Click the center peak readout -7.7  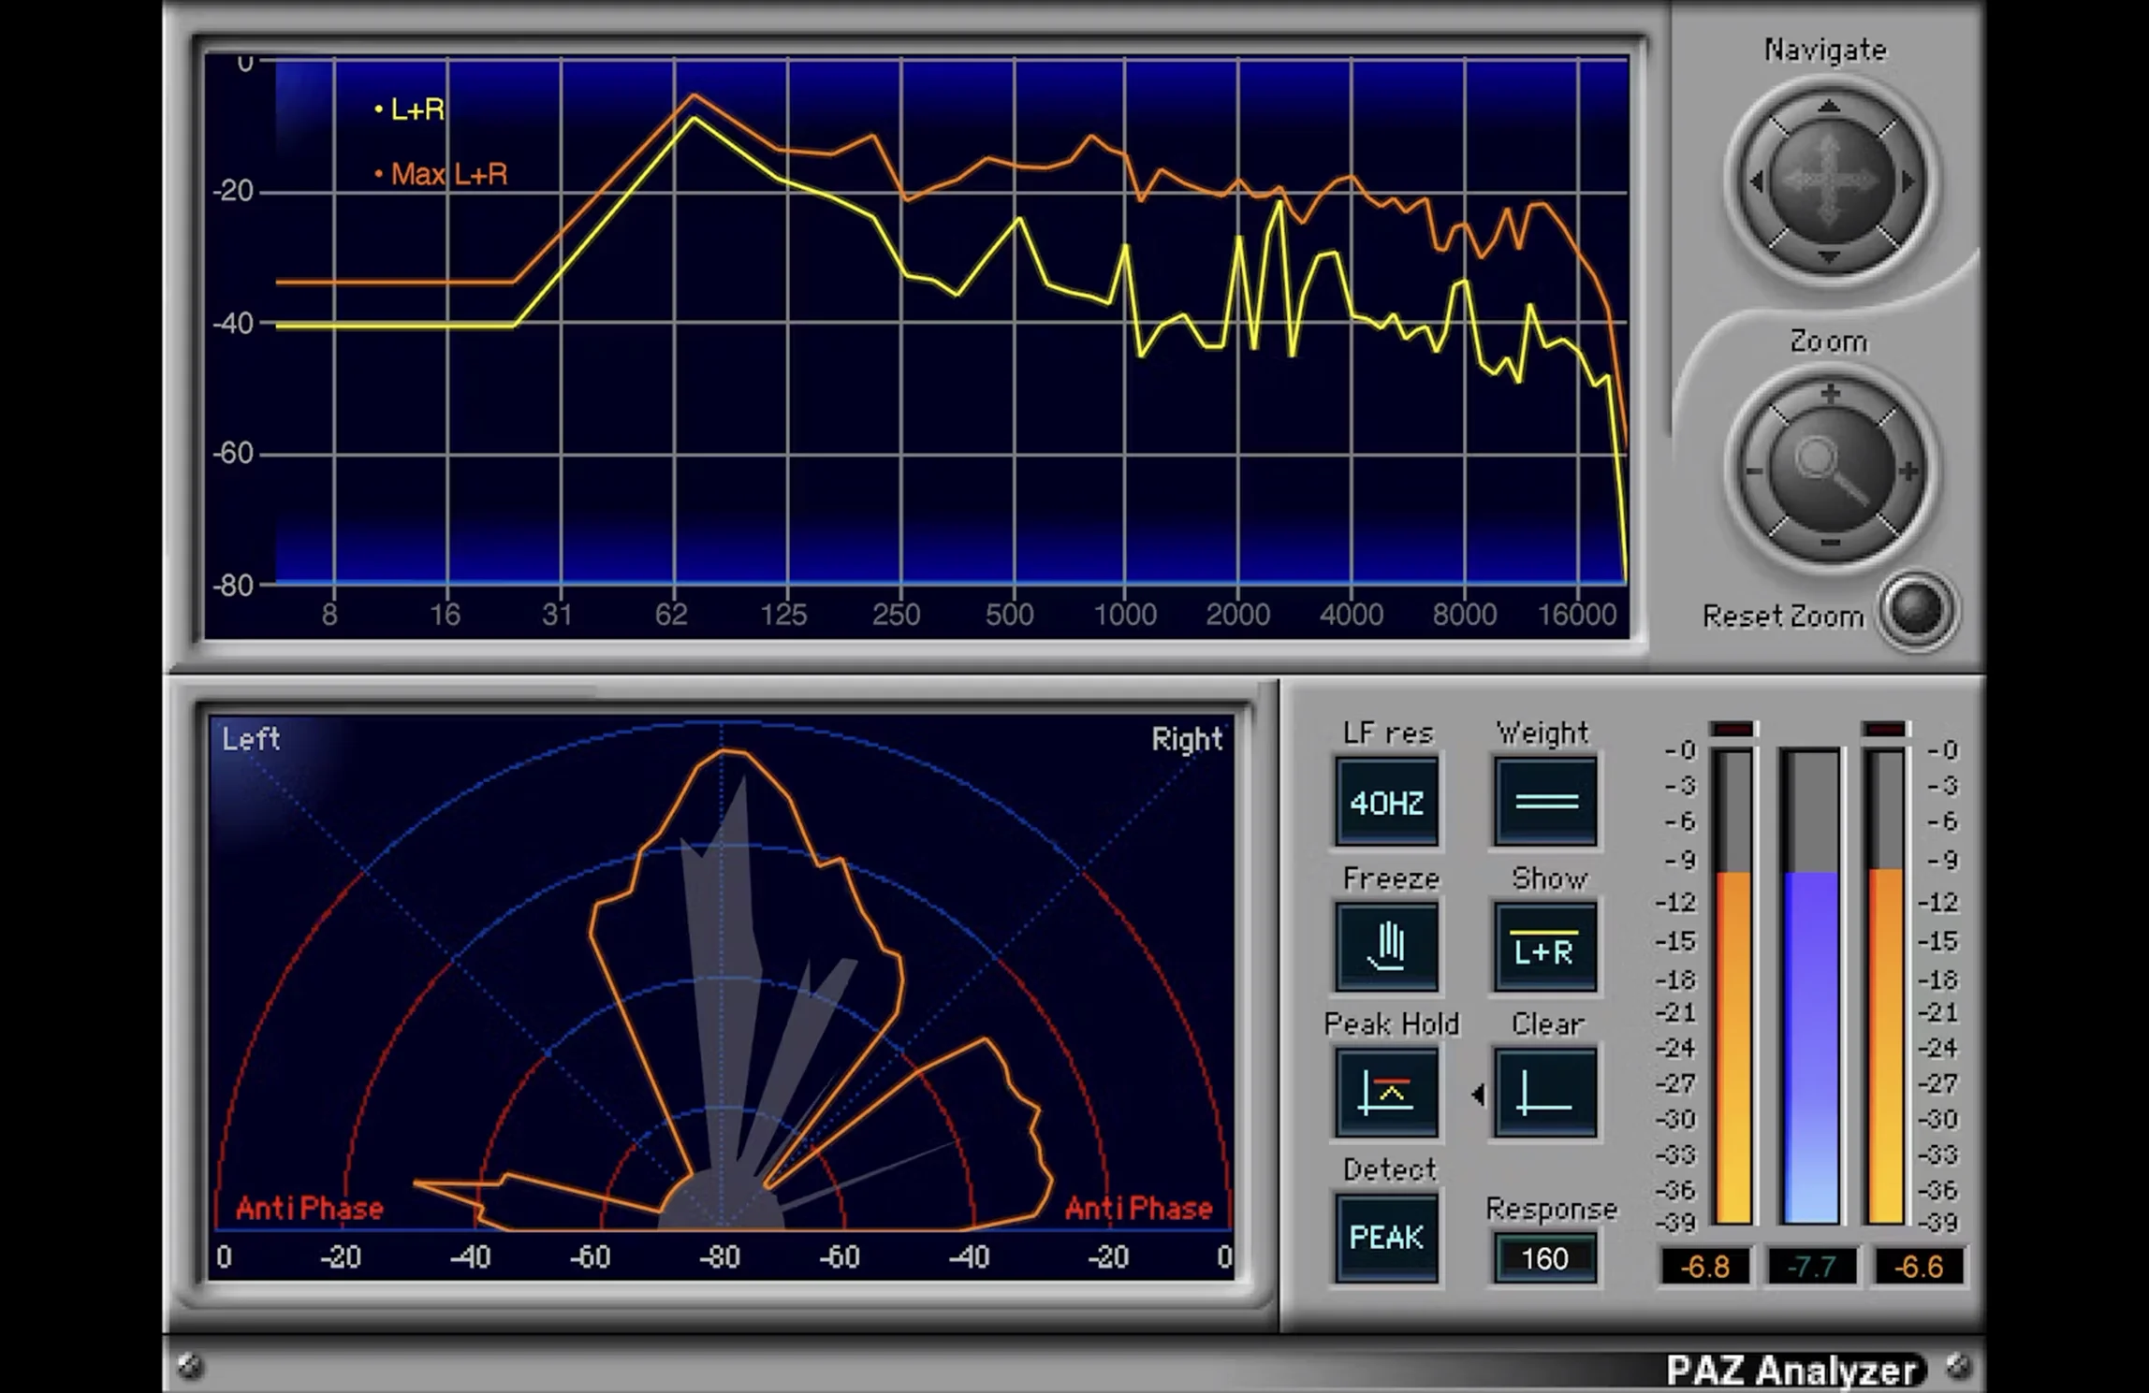coord(1811,1267)
